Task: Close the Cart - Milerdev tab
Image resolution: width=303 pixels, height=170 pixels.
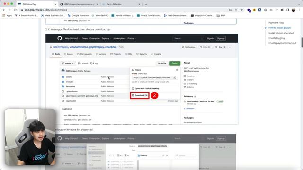Action: 139,4
